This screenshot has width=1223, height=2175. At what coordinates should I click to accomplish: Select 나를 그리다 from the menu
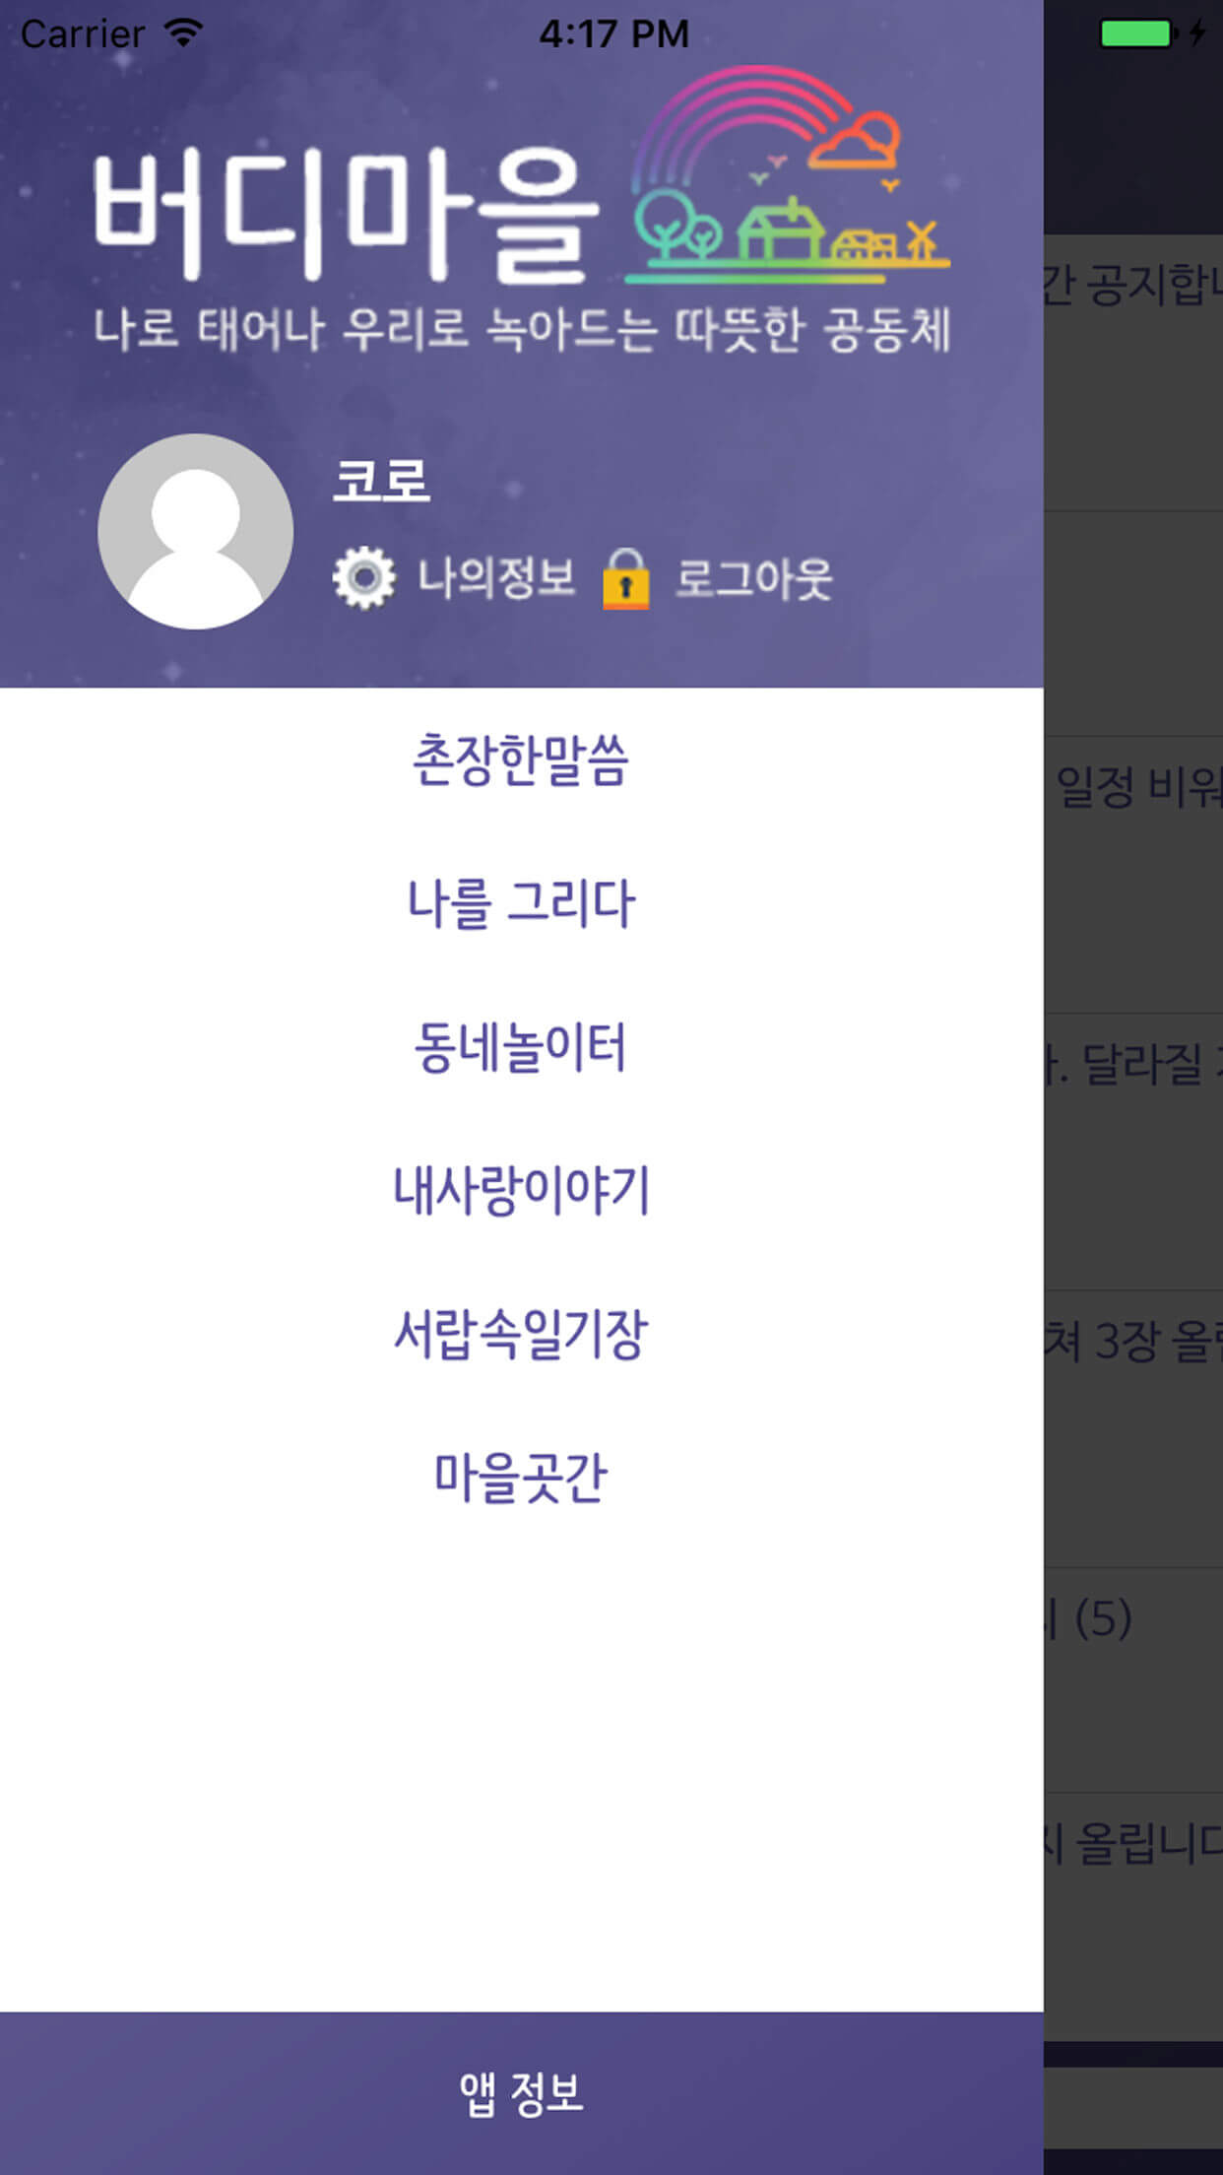(521, 902)
